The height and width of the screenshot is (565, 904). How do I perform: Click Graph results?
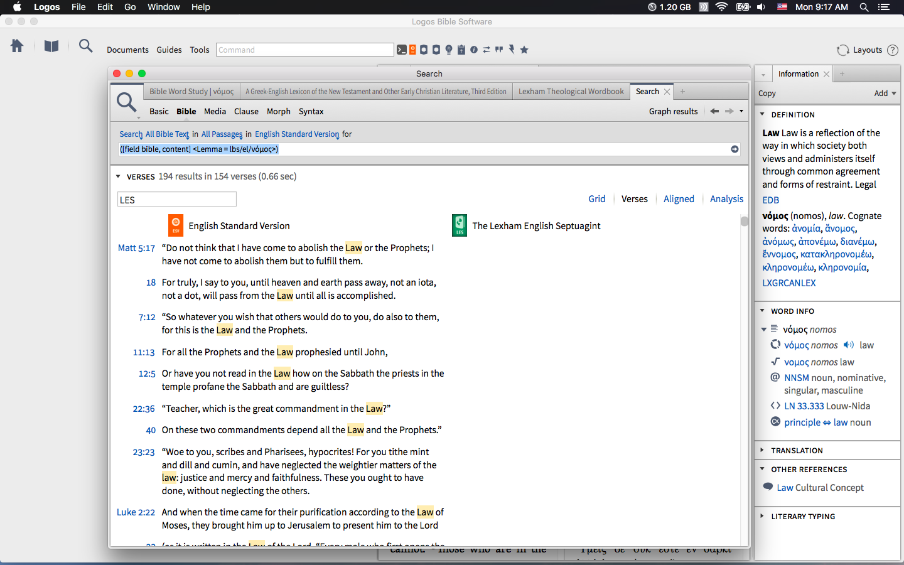pos(673,111)
